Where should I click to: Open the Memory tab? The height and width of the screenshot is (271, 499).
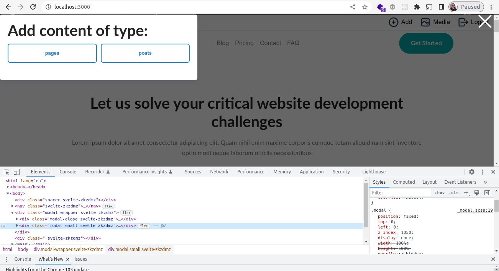[x=282, y=172]
